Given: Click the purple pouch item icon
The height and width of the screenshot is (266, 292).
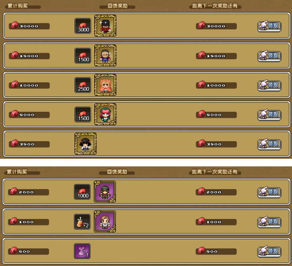Looking at the screenshot, I should point(82,251).
